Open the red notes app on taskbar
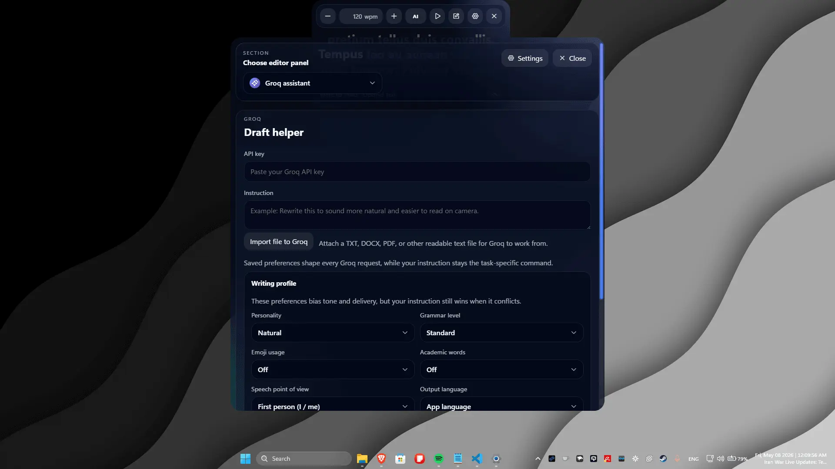The width and height of the screenshot is (835, 469). [420, 459]
